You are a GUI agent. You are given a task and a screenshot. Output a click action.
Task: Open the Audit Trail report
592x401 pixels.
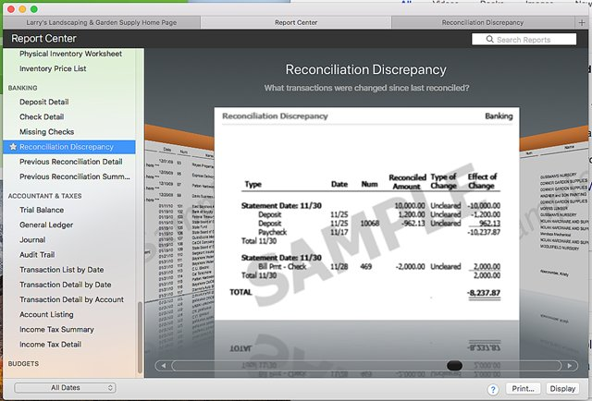click(37, 255)
